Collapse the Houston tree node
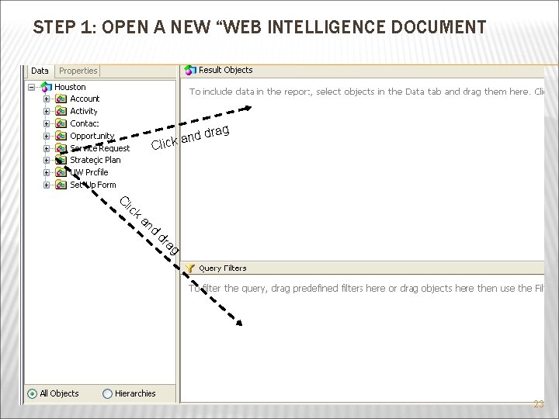This screenshot has width=559, height=419. (31, 87)
